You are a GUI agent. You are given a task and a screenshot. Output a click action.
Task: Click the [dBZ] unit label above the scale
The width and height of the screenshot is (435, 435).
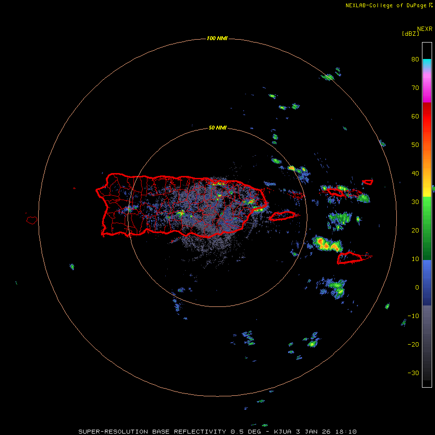click(x=410, y=34)
